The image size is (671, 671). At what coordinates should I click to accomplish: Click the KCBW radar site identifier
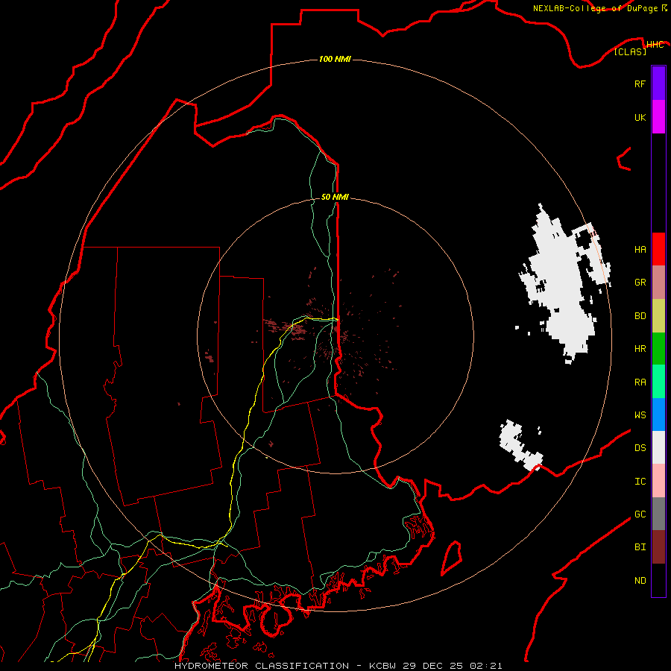point(383,666)
